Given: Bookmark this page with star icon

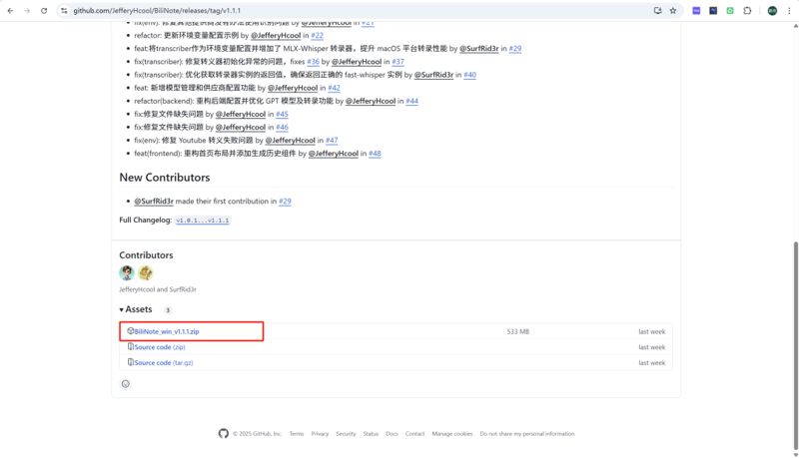Looking at the screenshot, I should (672, 11).
